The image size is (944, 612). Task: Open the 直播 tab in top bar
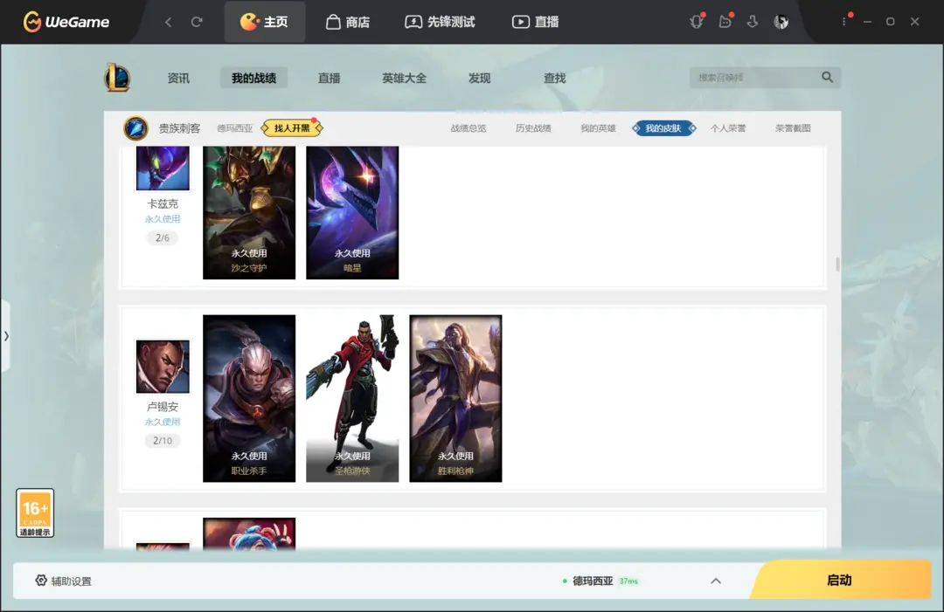535,22
